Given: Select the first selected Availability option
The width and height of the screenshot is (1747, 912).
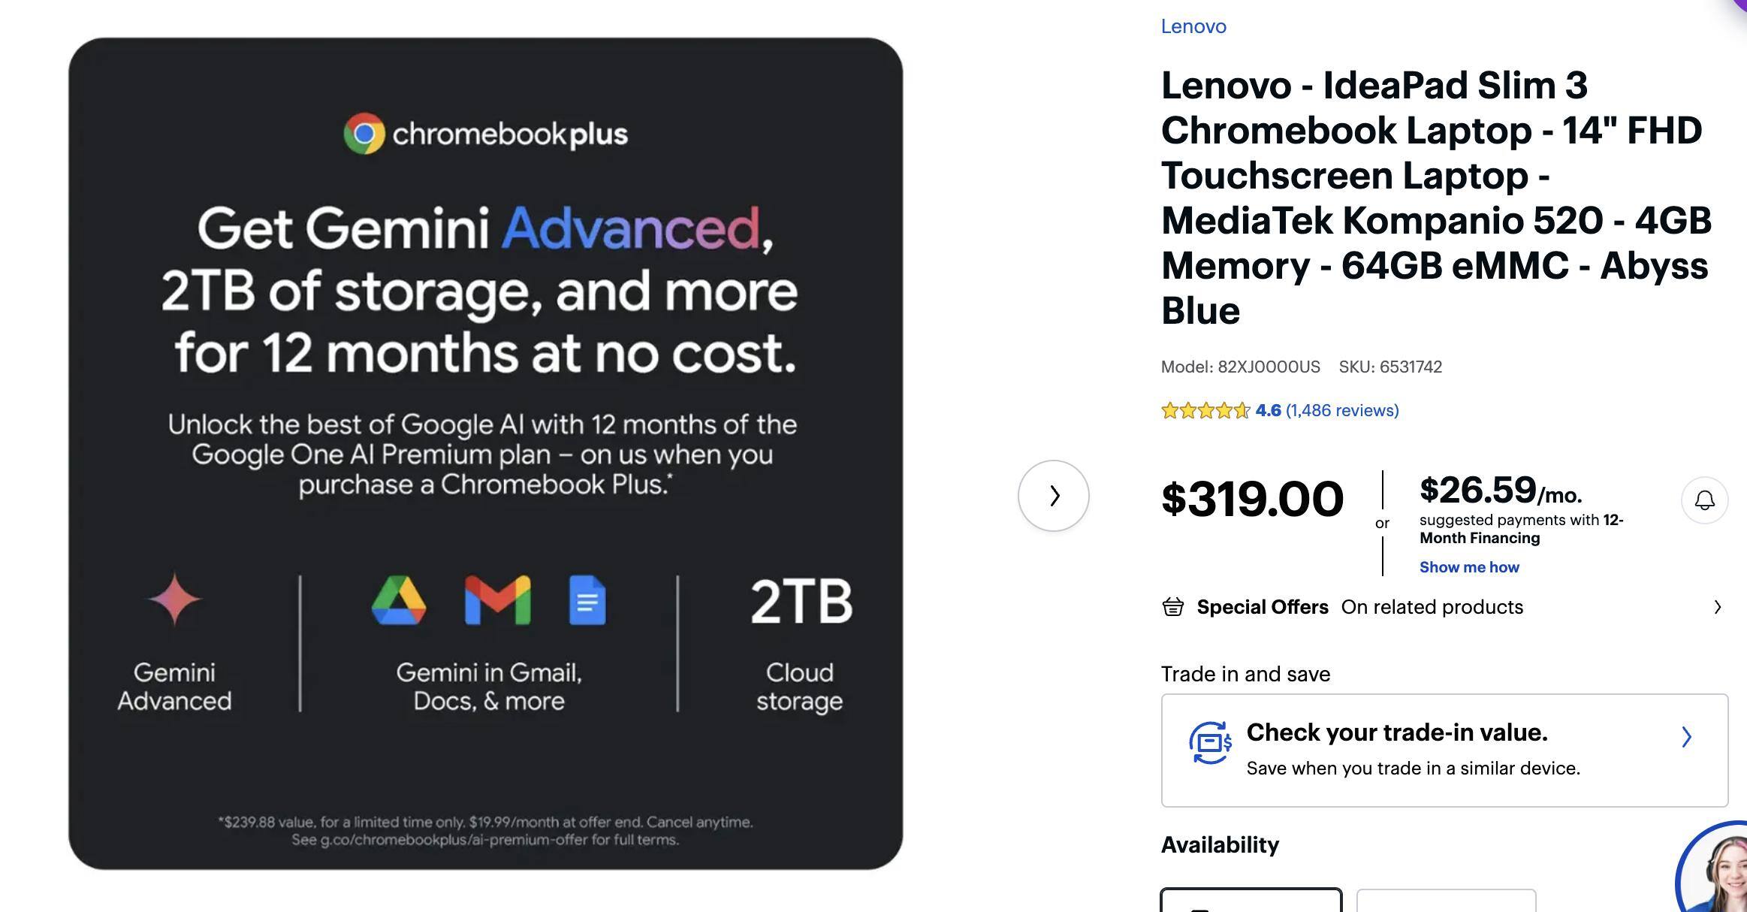Looking at the screenshot, I should pyautogui.click(x=1251, y=900).
